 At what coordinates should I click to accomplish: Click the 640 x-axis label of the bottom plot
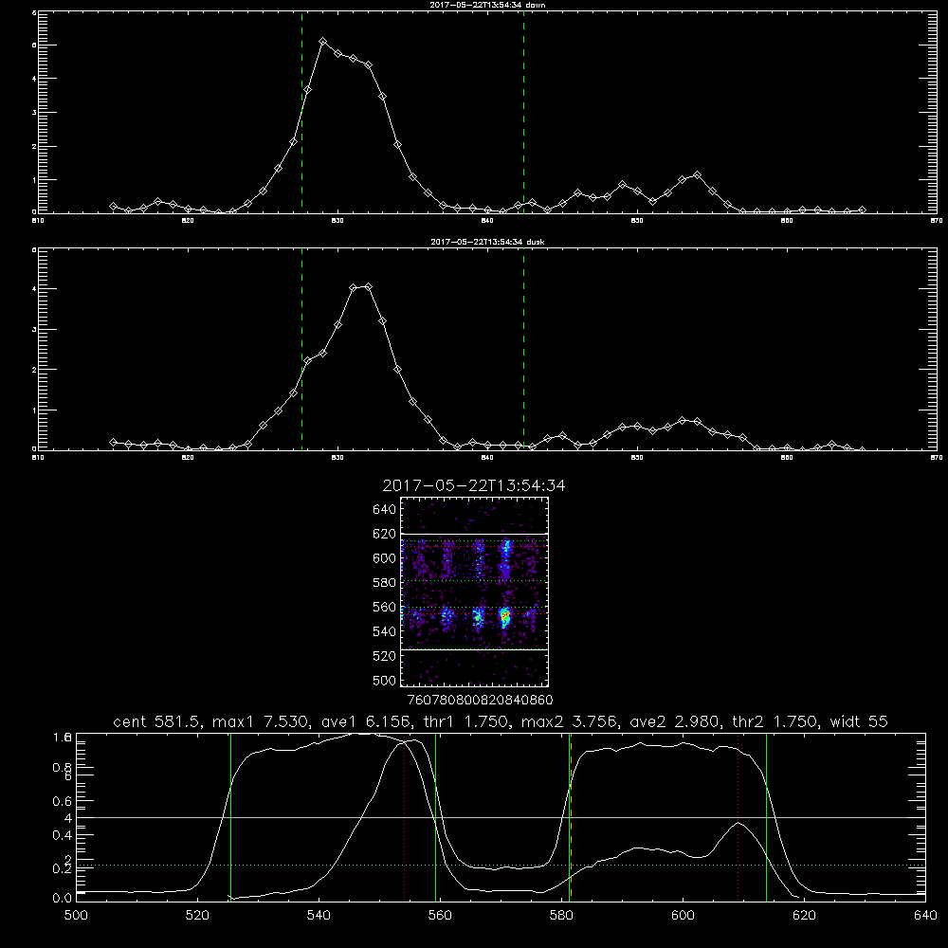click(x=925, y=915)
